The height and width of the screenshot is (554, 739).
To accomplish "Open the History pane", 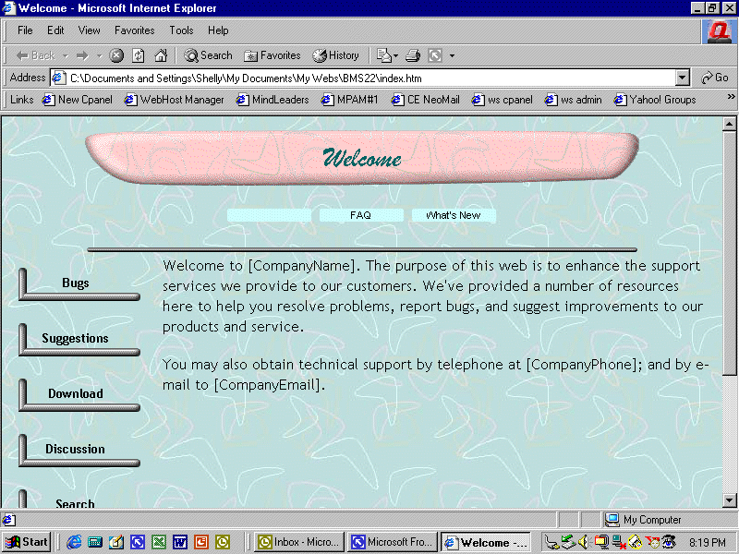I will coord(335,55).
